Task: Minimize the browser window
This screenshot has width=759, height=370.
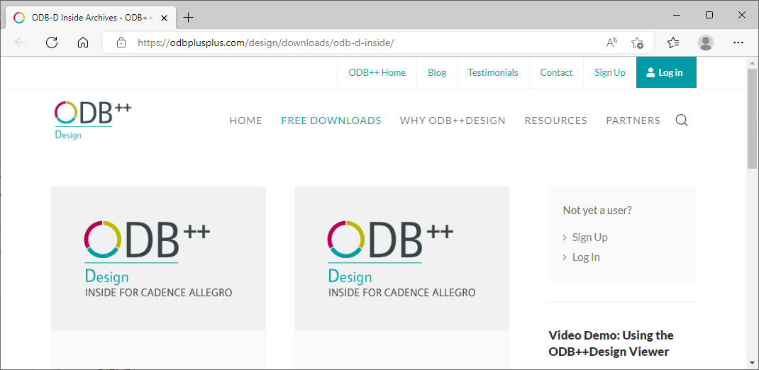Action: [x=677, y=15]
